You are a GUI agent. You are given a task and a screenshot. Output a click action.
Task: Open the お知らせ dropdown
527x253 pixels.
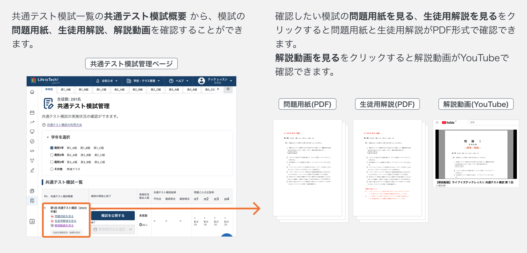[x=107, y=81]
